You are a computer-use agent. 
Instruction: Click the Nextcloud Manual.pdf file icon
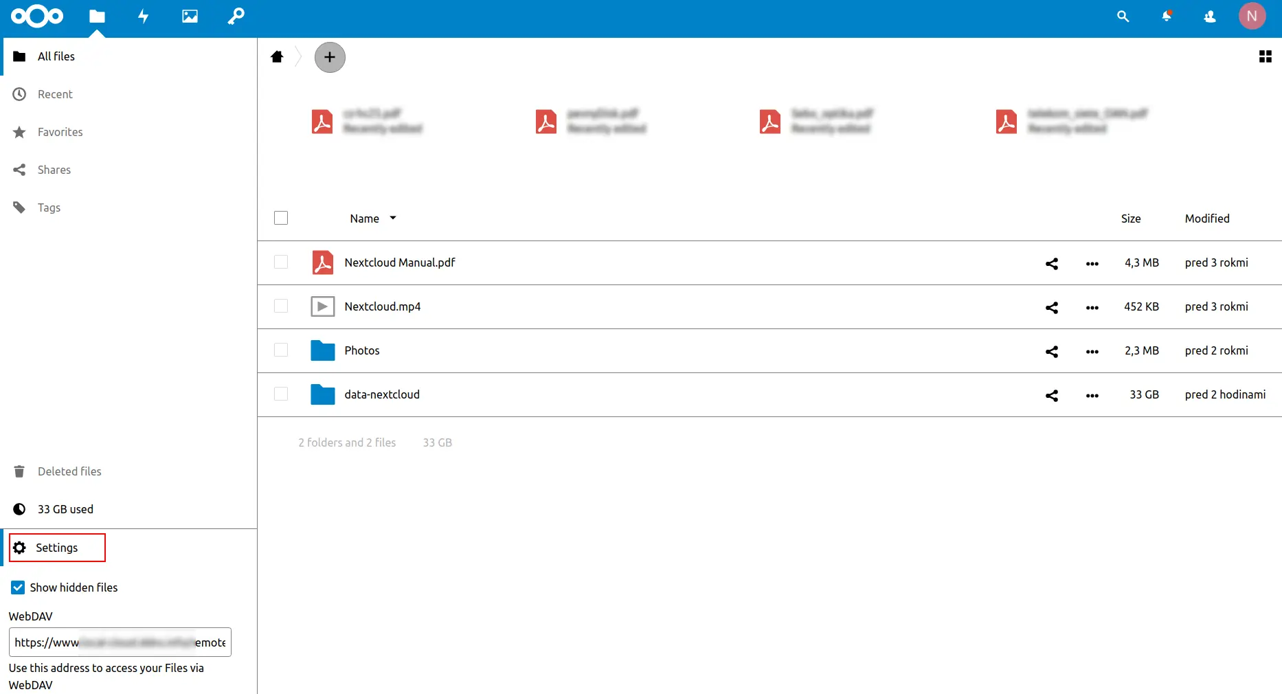pos(322,262)
